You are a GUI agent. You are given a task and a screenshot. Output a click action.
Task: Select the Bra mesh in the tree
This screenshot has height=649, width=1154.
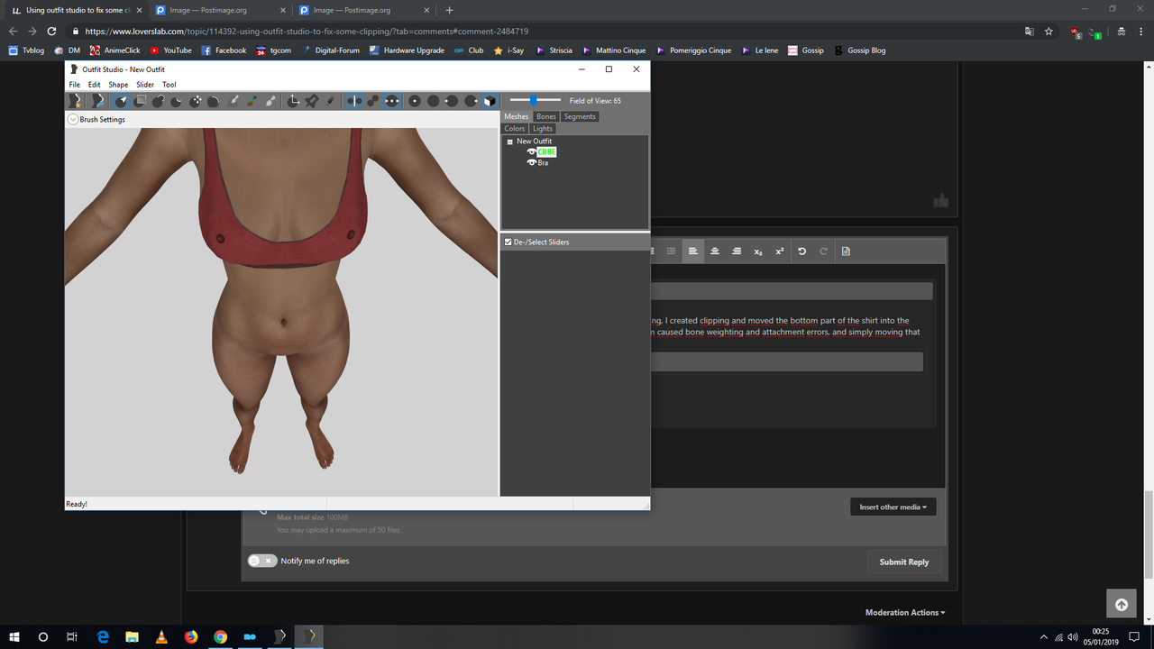tap(543, 162)
